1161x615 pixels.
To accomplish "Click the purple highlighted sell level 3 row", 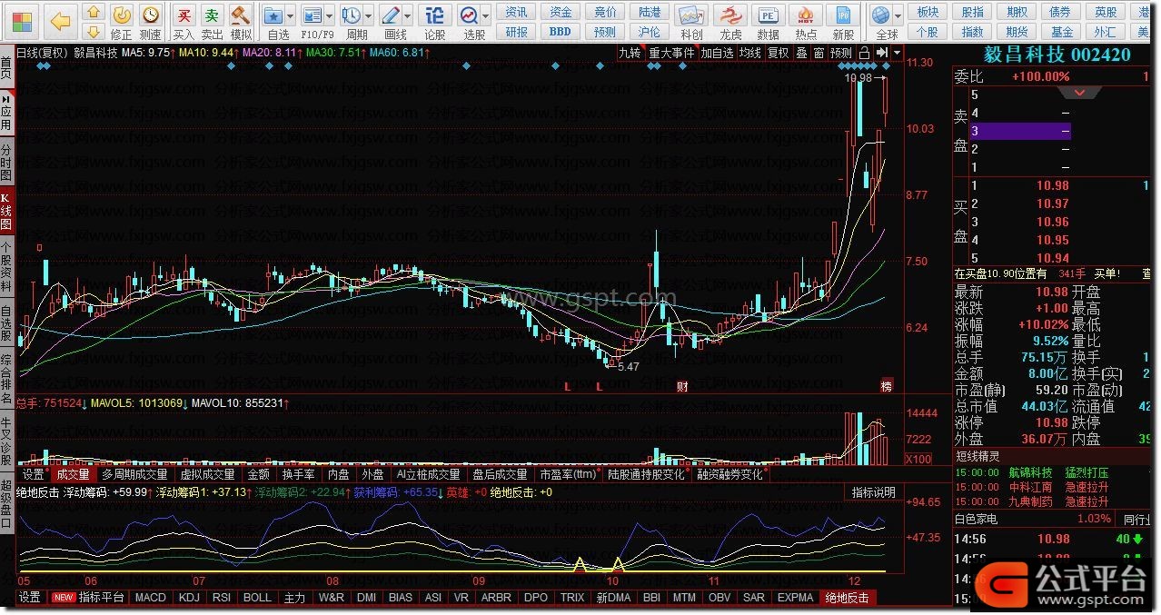I will pos(1020,131).
